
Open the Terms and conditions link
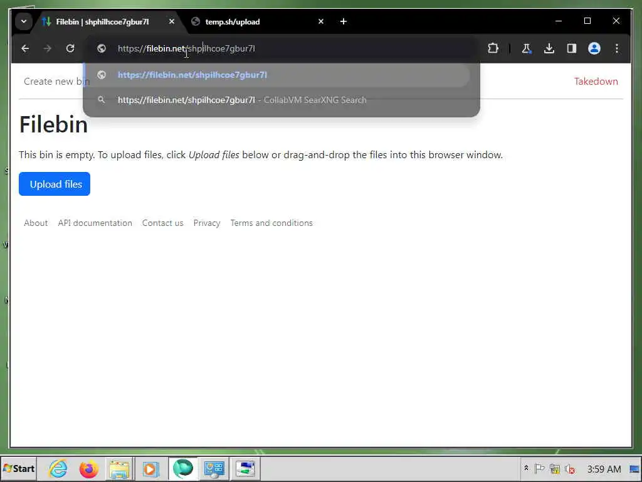pyautogui.click(x=271, y=223)
